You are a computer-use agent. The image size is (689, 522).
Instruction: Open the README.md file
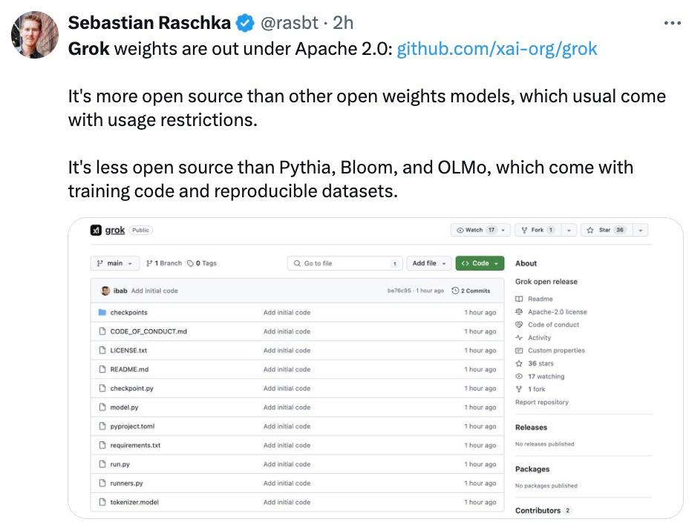[129, 369]
